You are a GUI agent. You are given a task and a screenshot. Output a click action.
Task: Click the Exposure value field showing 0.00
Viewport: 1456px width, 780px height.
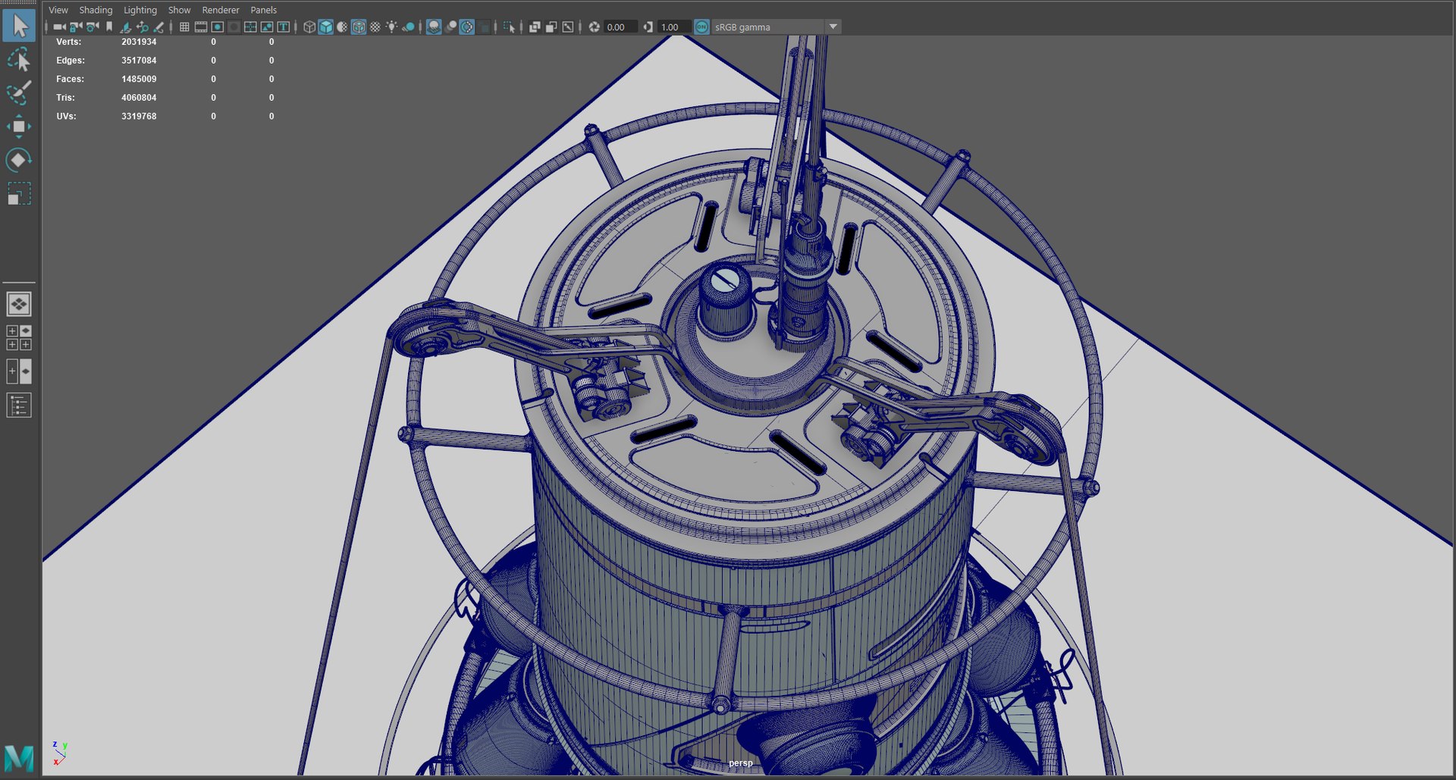620,27
